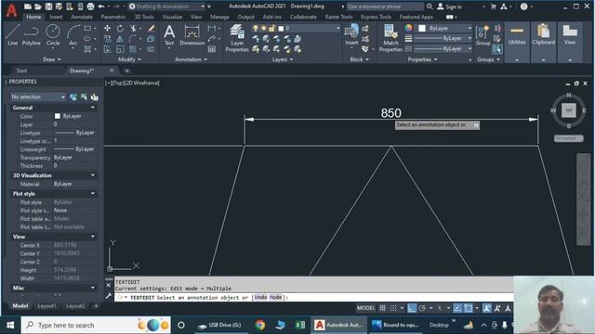The width and height of the screenshot is (595, 334).
Task: Expand the Draw panel dropdown
Action: [52, 59]
